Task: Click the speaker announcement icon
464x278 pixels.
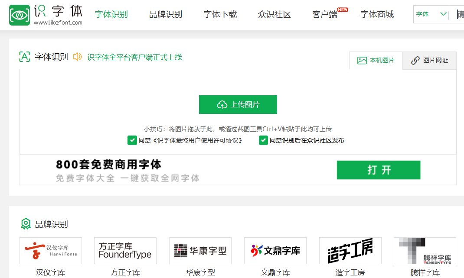Action: pos(77,57)
